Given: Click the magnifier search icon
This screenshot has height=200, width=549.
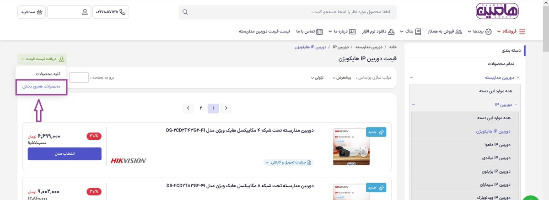Looking at the screenshot, I should [185, 12].
